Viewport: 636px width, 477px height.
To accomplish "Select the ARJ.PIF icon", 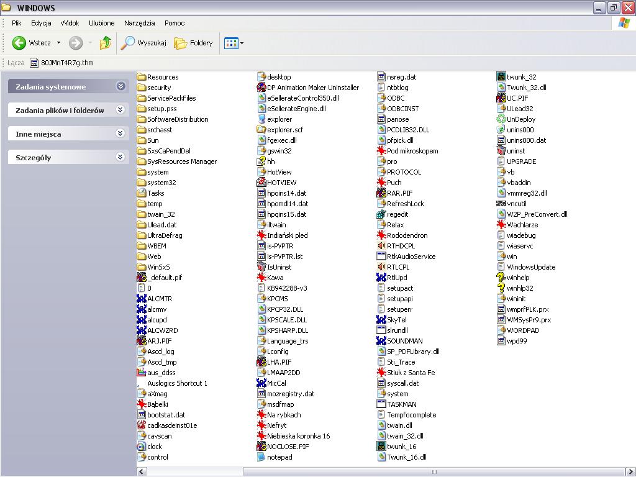I will (141, 341).
